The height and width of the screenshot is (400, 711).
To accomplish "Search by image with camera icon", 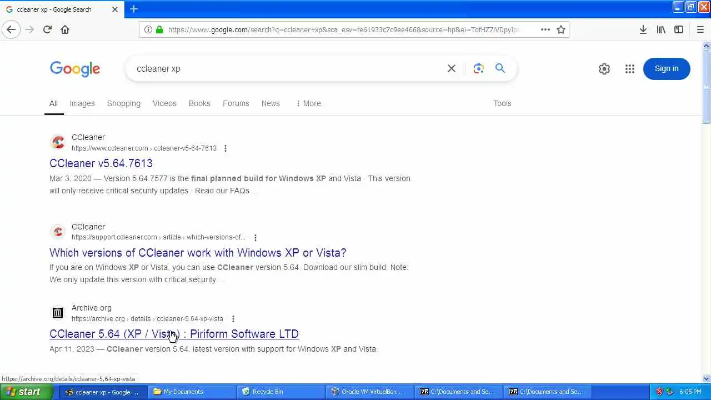I will 478,68.
